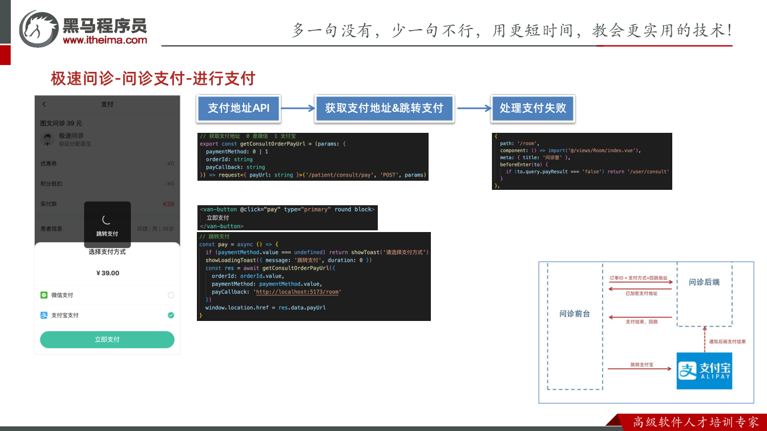Open the www.itheima.com link
The height and width of the screenshot is (431, 767).
pos(105,40)
